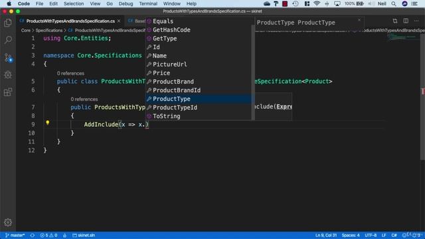This screenshot has height=239, width=425.
Task: Choose ProductTypeId property suggestion
Action: tap(199, 108)
